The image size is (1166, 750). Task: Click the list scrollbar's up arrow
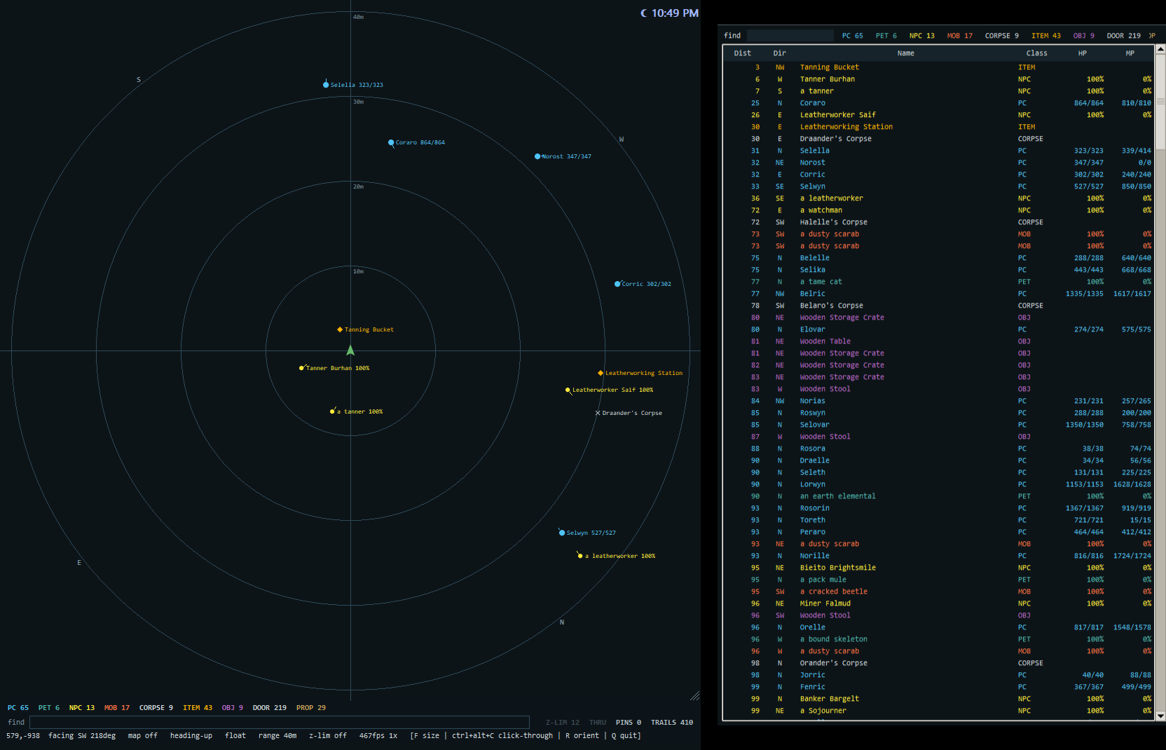pyautogui.click(x=1160, y=50)
